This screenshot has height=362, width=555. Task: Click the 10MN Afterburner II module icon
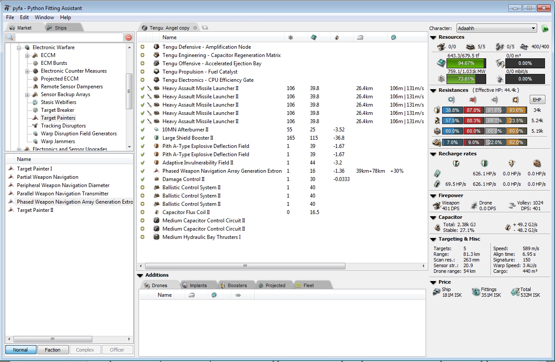click(157, 130)
